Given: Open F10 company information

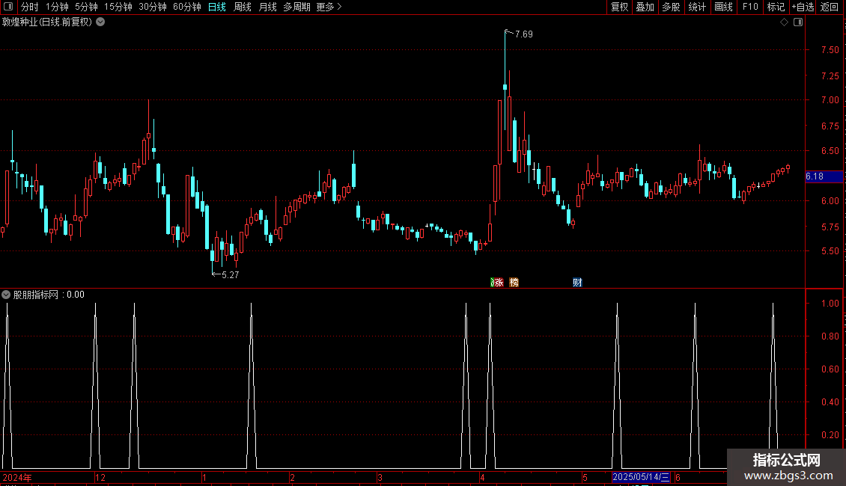Looking at the screenshot, I should [x=750, y=7].
